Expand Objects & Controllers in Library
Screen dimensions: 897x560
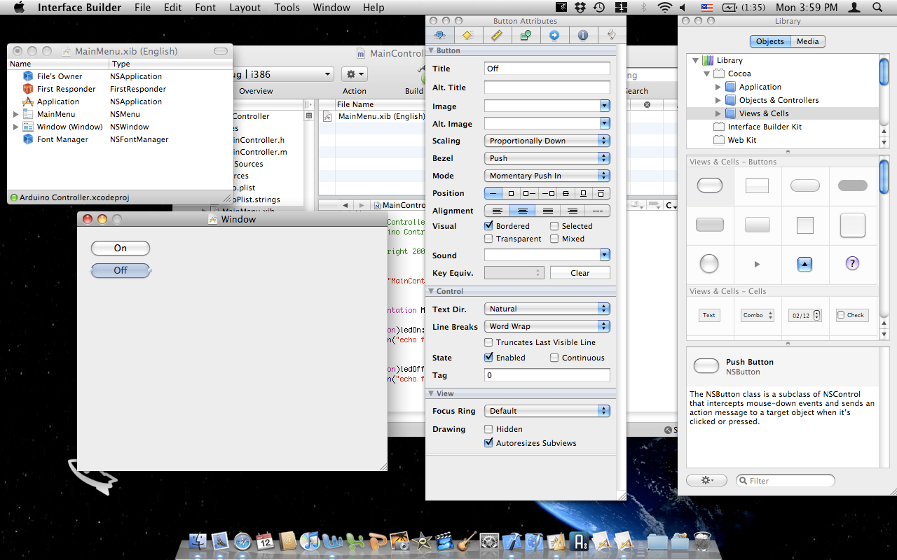(718, 100)
